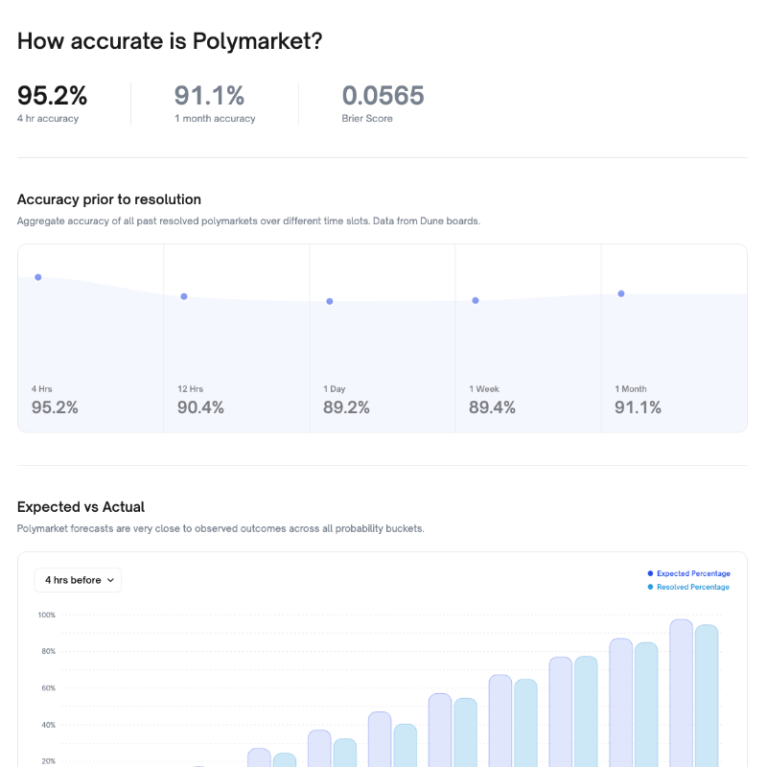The height and width of the screenshot is (767, 767).
Task: Select the 1 Week data point dot
Action: (x=476, y=300)
